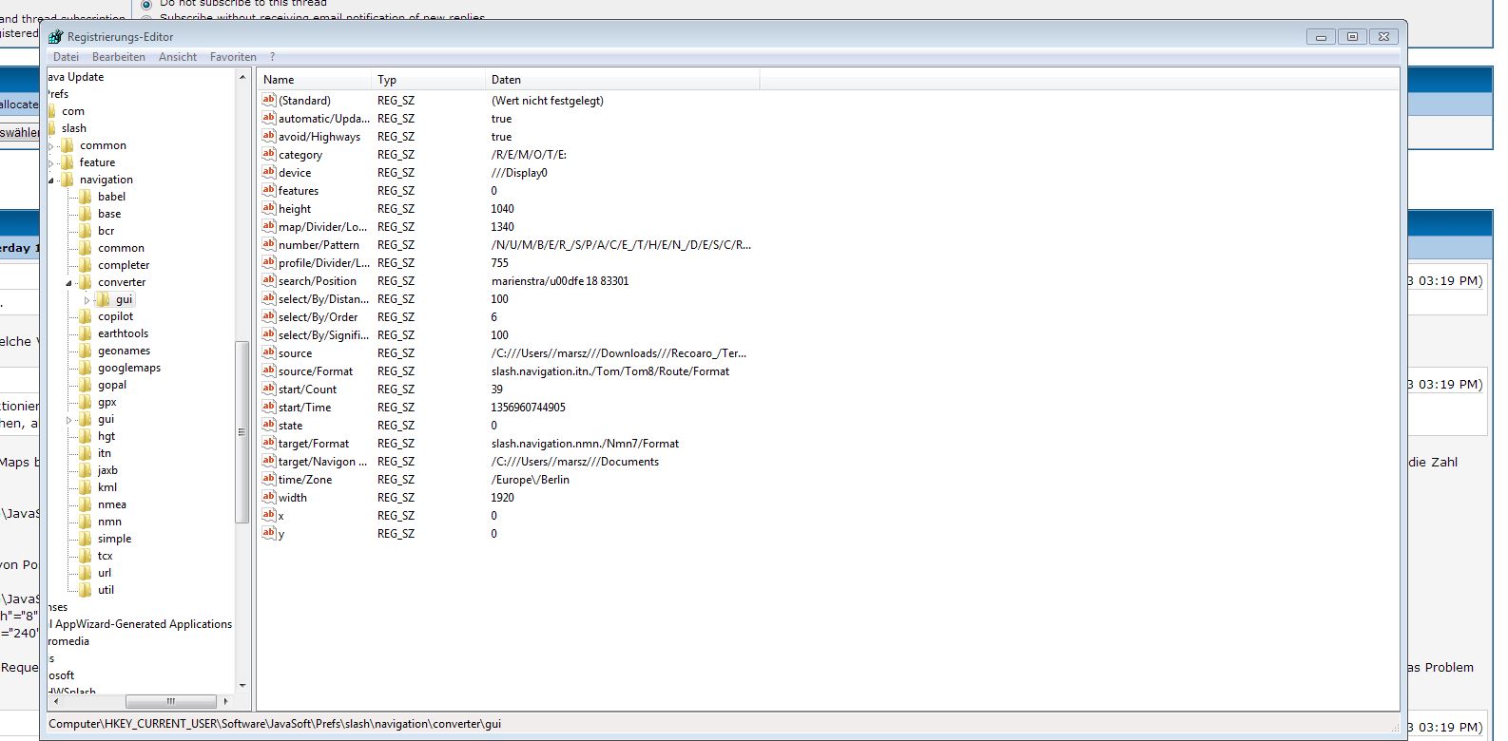Screen dimensions: 1508x741
Task: Expand the feature tree node
Action: pyautogui.click(x=51, y=163)
